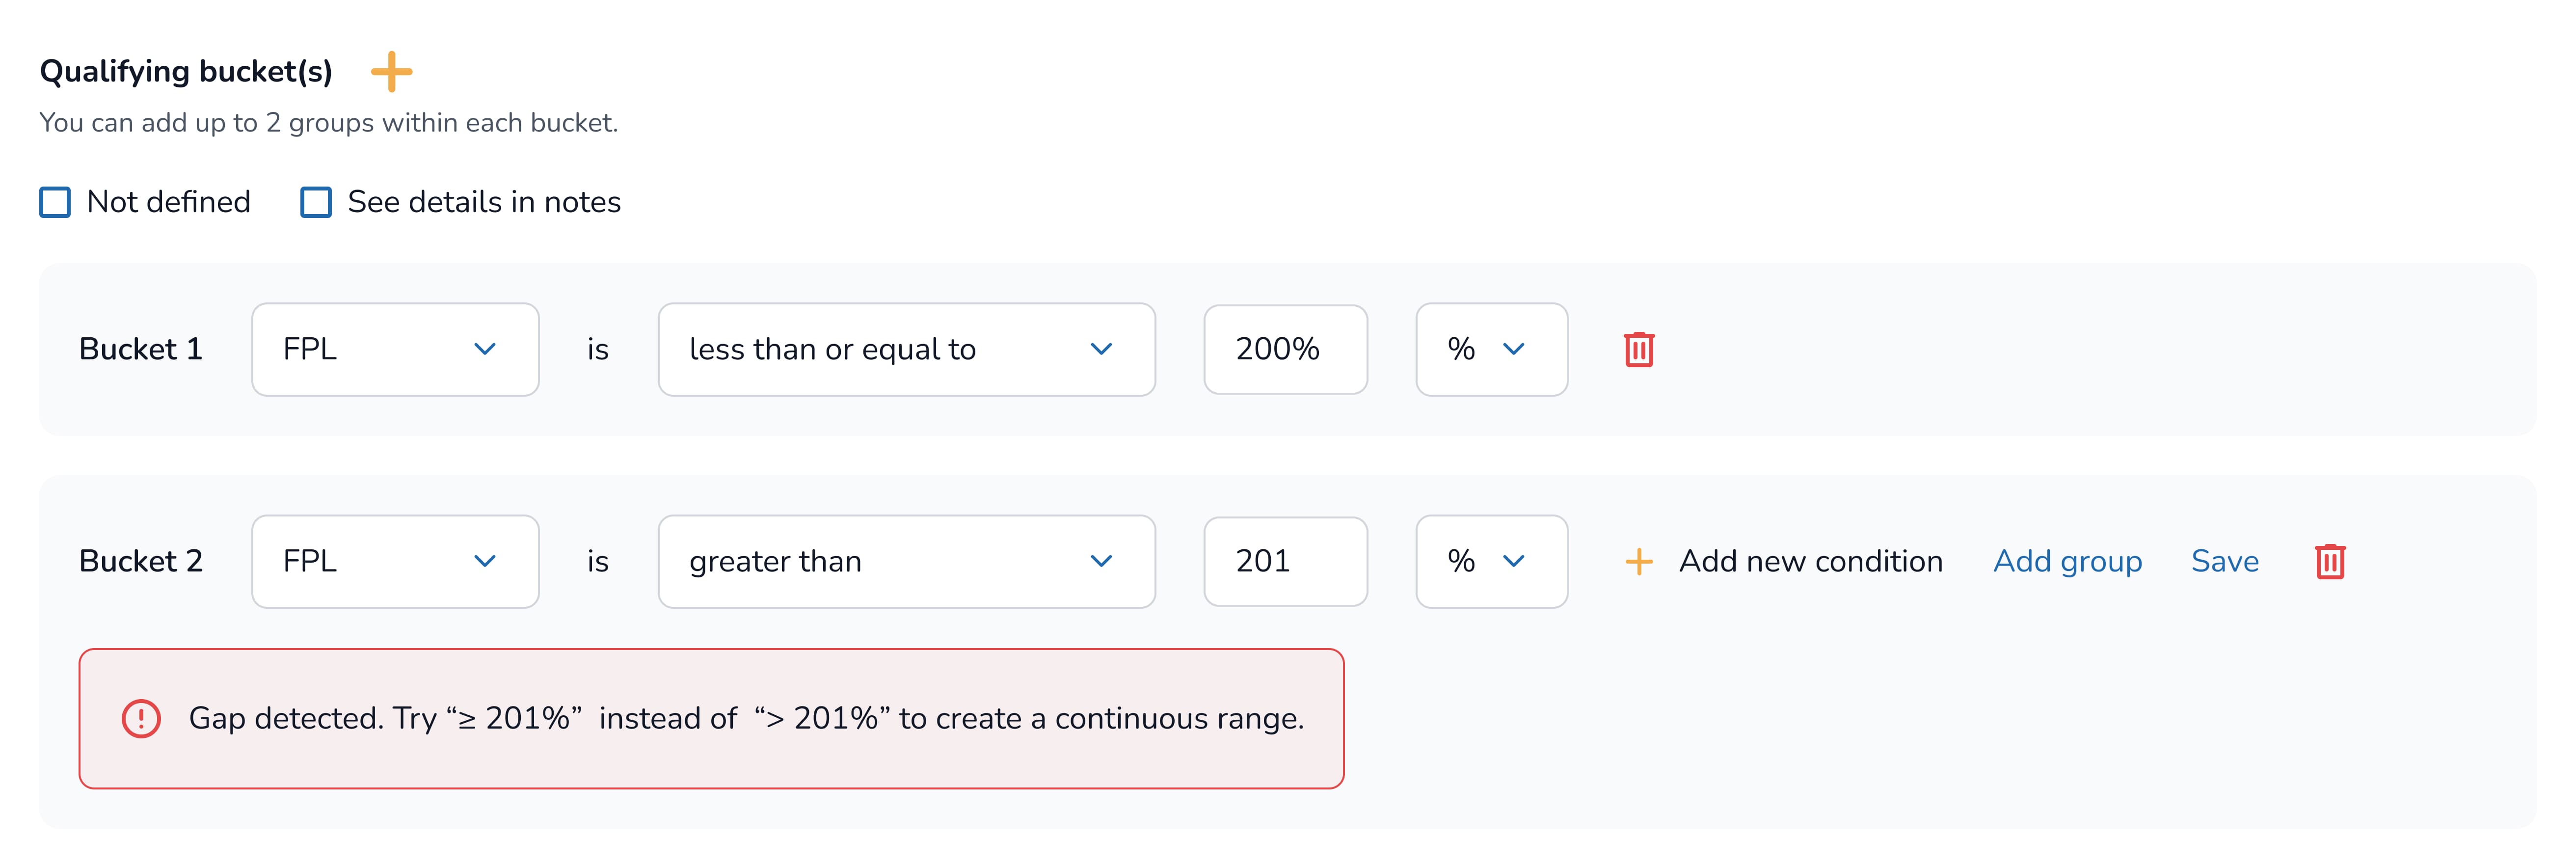Screen dimensions: 2576x868
Task: Expand the 'greater than' operator dropdown
Action: point(906,562)
